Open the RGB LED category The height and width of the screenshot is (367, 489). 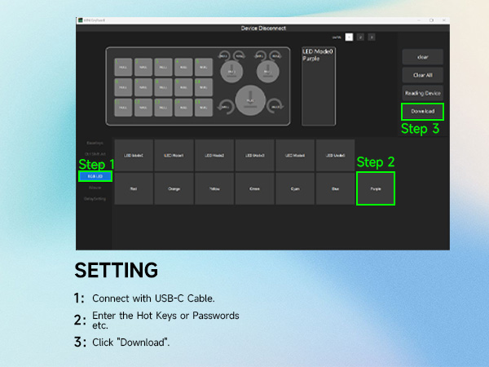pyautogui.click(x=95, y=176)
